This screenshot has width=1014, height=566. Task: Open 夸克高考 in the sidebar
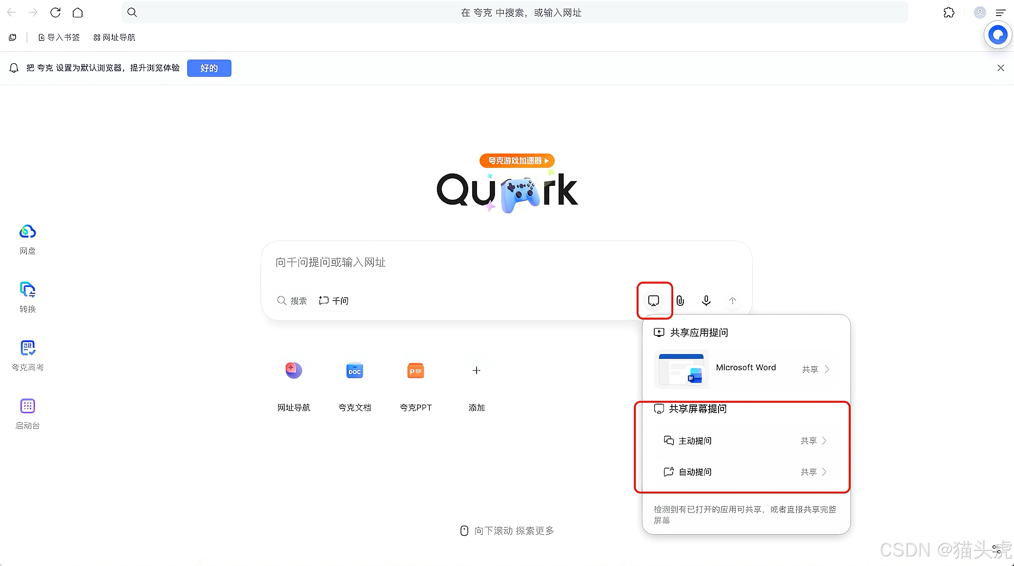(28, 355)
